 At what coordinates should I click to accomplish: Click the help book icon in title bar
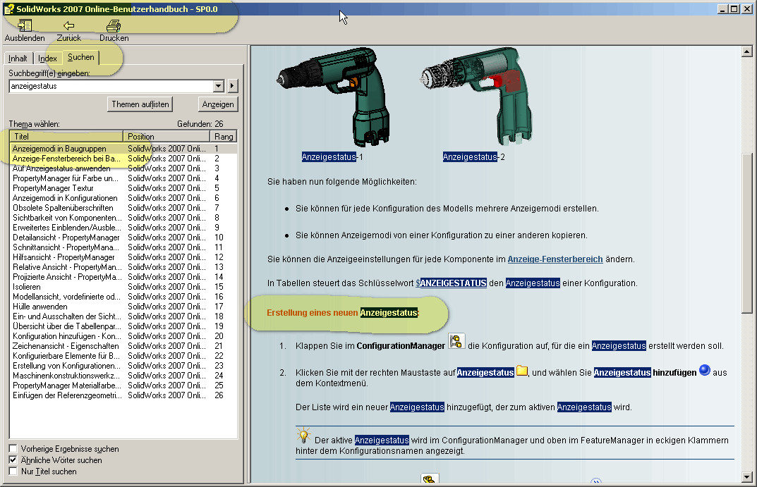pyautogui.click(x=9, y=8)
